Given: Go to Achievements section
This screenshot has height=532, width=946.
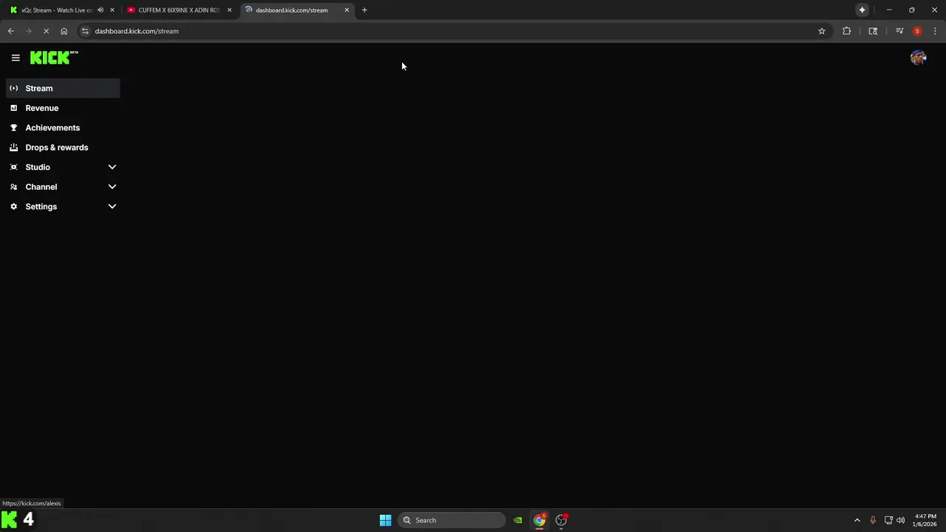Looking at the screenshot, I should [x=63, y=128].
